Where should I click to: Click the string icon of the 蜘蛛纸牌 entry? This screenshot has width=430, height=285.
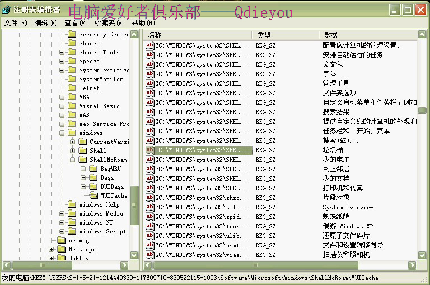pyautogui.click(x=150, y=217)
